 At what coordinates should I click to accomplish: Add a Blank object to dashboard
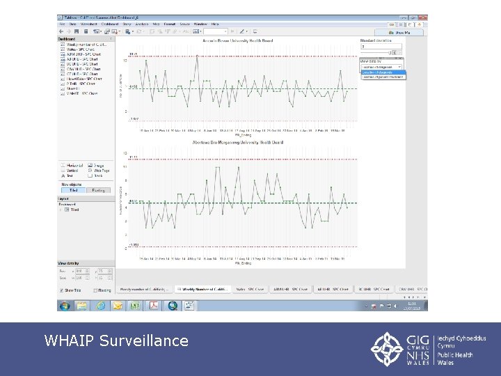(95, 176)
